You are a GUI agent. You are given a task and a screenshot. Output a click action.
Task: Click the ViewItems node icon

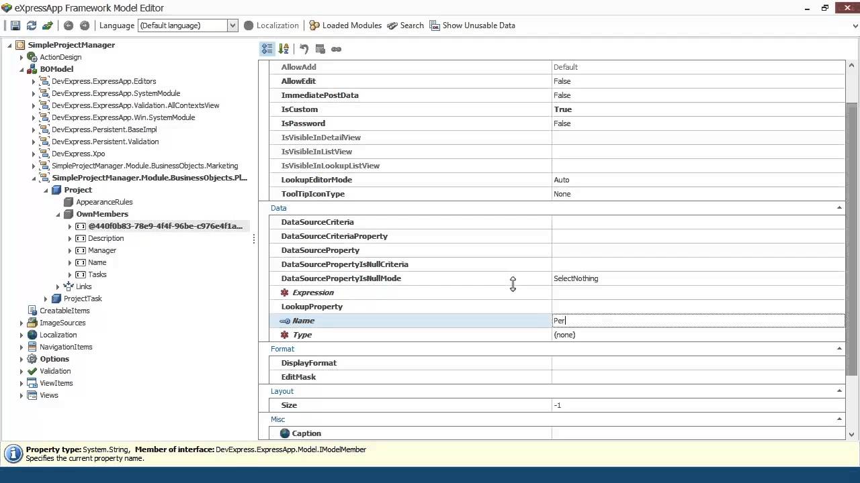tap(32, 383)
